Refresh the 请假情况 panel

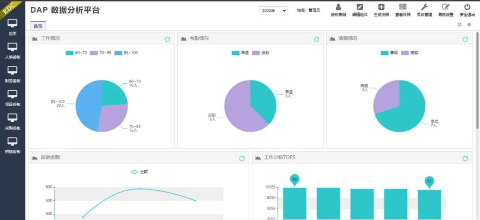(465, 39)
